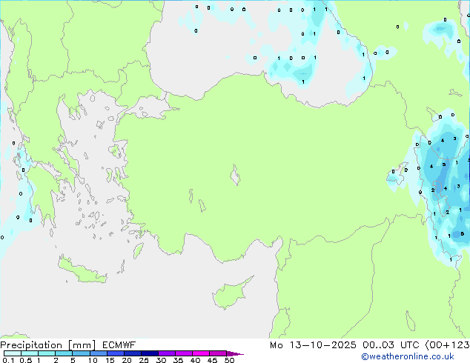The height and width of the screenshot is (363, 470).
Task: Click the '10' legend scale label
Action: (93, 360)
